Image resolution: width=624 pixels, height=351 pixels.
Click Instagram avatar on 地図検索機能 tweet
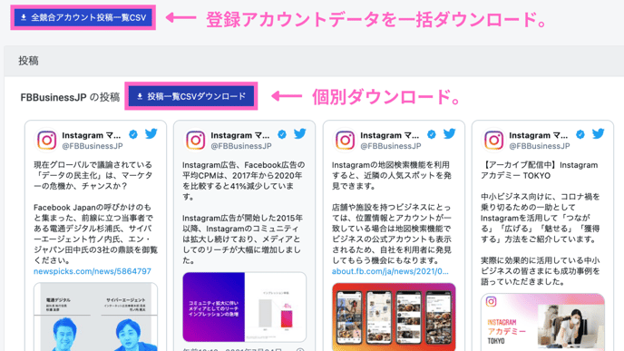pyautogui.click(x=345, y=140)
